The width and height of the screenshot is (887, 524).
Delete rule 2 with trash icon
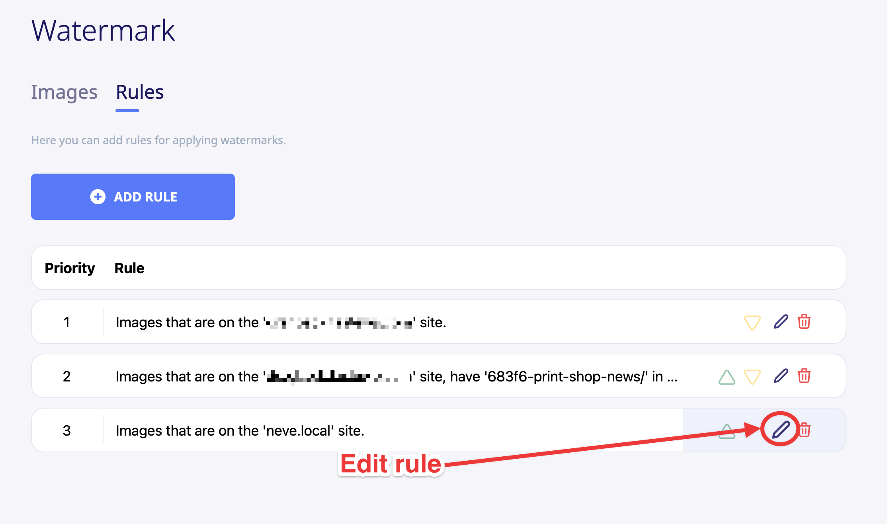pyautogui.click(x=804, y=375)
